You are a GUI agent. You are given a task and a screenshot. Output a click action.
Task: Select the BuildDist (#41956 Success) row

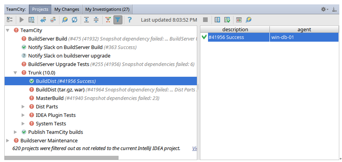101,81
